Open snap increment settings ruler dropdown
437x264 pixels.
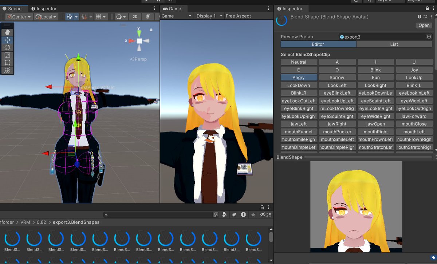tap(101, 17)
